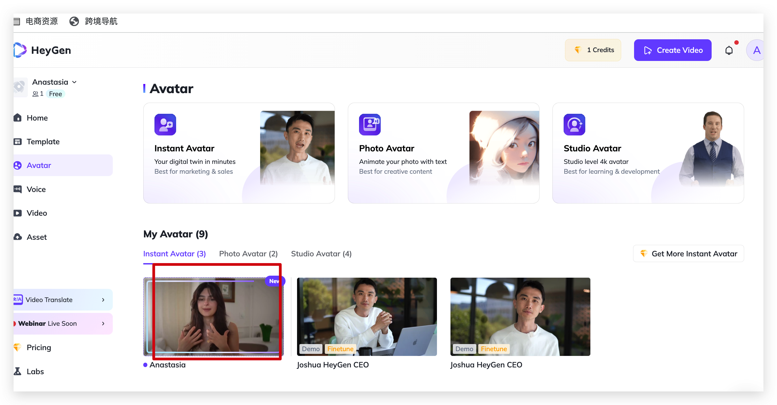Open the 1 Credits badge

coord(593,50)
